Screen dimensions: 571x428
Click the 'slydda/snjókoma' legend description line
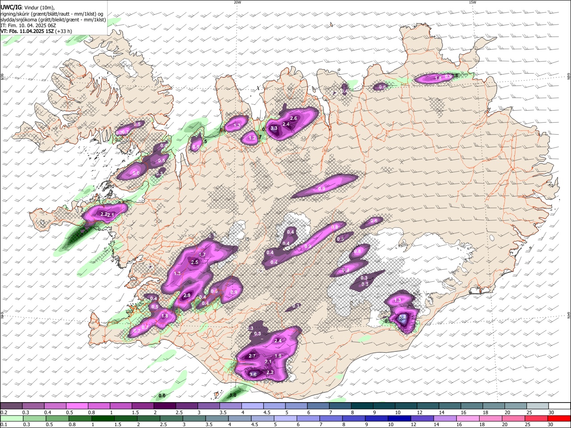click(53, 20)
